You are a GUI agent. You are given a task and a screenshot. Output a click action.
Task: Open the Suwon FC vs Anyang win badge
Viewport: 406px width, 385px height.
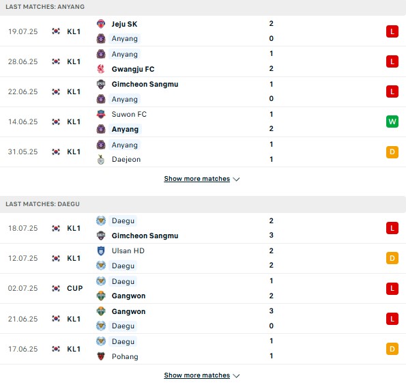tap(392, 122)
